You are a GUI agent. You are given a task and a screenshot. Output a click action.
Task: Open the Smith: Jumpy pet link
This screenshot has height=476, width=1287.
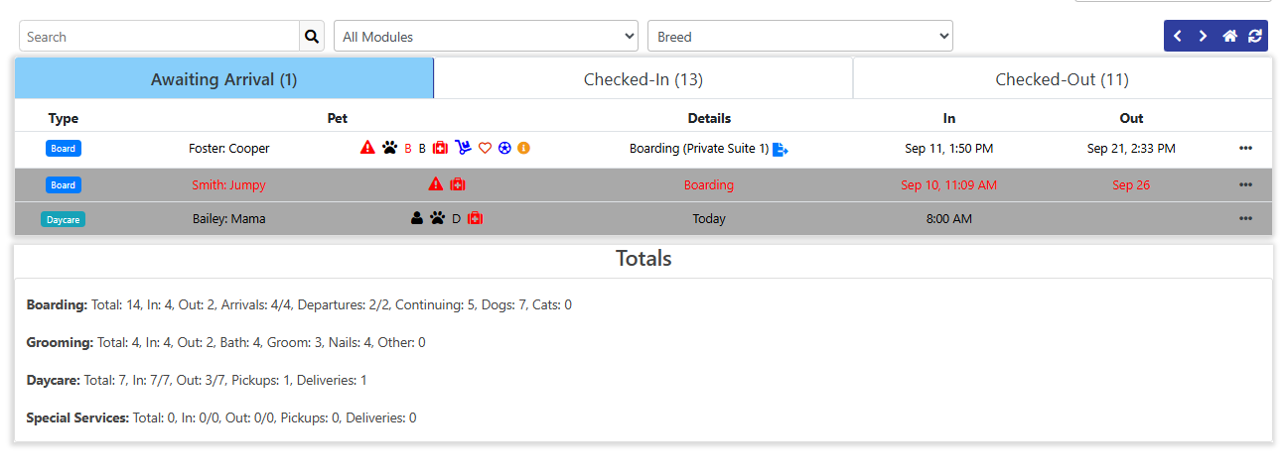coord(228,184)
